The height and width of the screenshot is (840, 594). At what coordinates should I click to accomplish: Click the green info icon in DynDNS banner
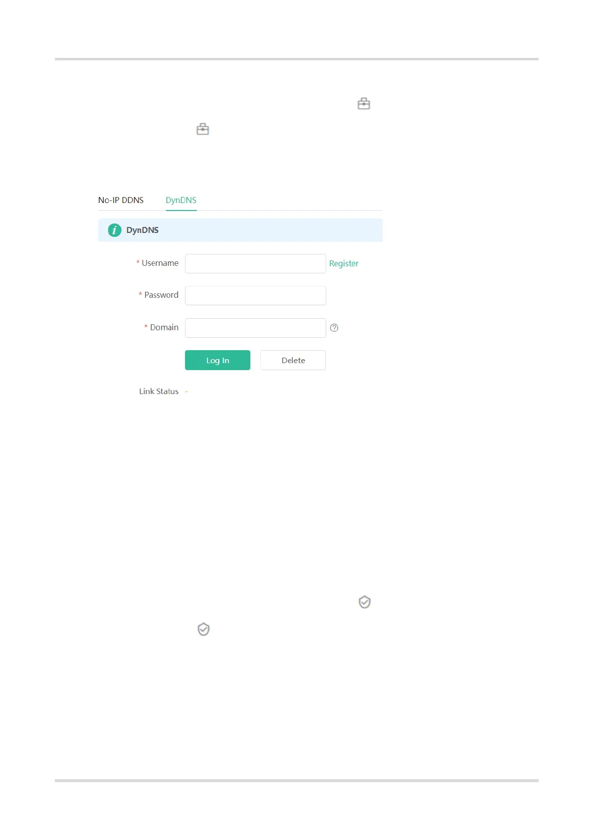click(115, 230)
